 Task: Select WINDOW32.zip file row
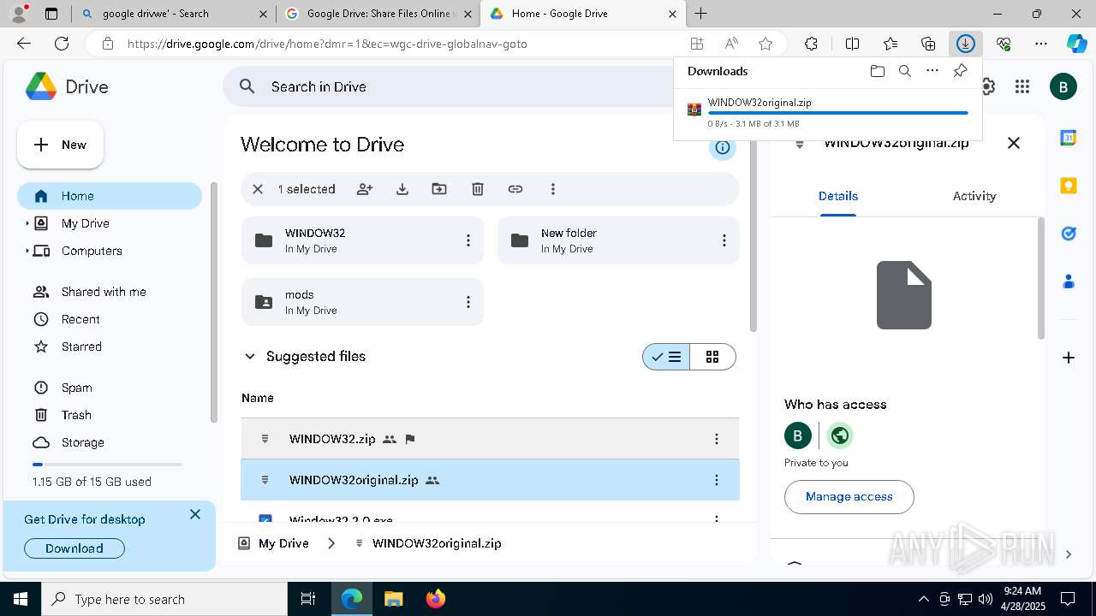(x=490, y=439)
